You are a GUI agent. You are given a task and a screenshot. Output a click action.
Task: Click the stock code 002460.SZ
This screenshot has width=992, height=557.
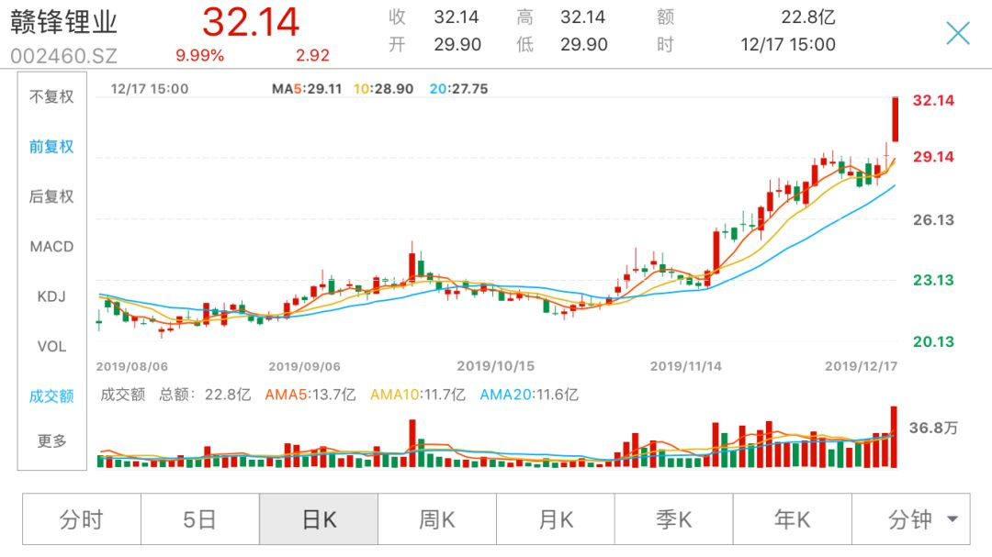click(x=64, y=56)
